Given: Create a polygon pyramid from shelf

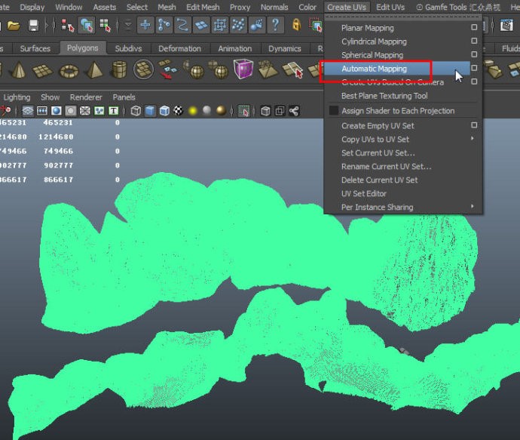Looking at the screenshot, I should click(x=94, y=70).
